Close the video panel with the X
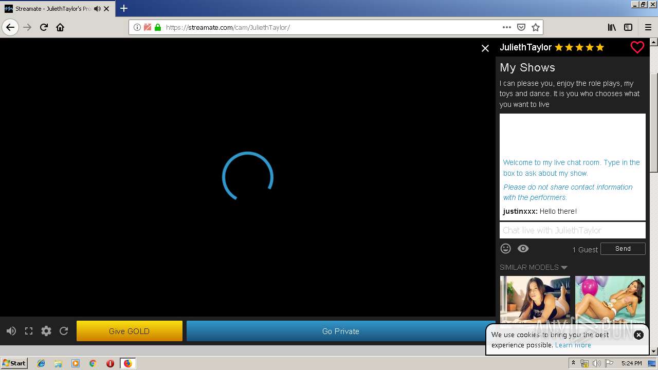Image resolution: width=658 pixels, height=370 pixels. tap(485, 48)
